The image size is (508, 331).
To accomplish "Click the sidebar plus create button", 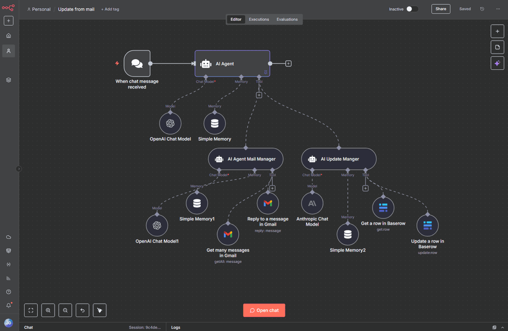I will coord(8,21).
